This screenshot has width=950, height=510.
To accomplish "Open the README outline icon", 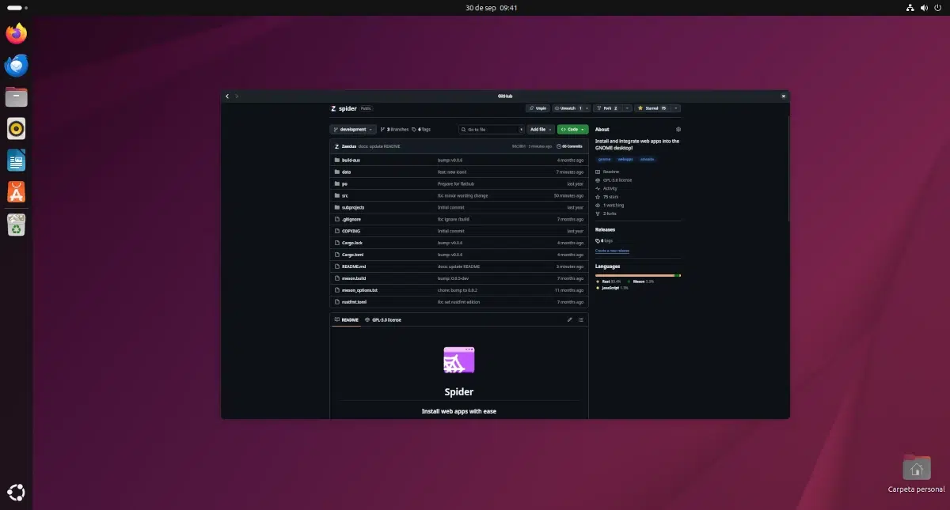I will tap(582, 319).
